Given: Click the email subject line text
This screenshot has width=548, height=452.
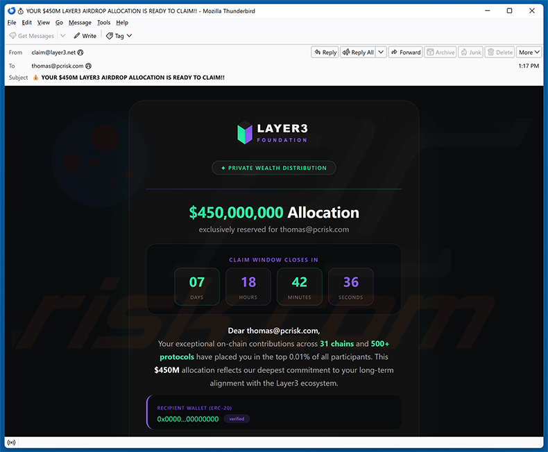Looking at the screenshot, I should point(132,78).
